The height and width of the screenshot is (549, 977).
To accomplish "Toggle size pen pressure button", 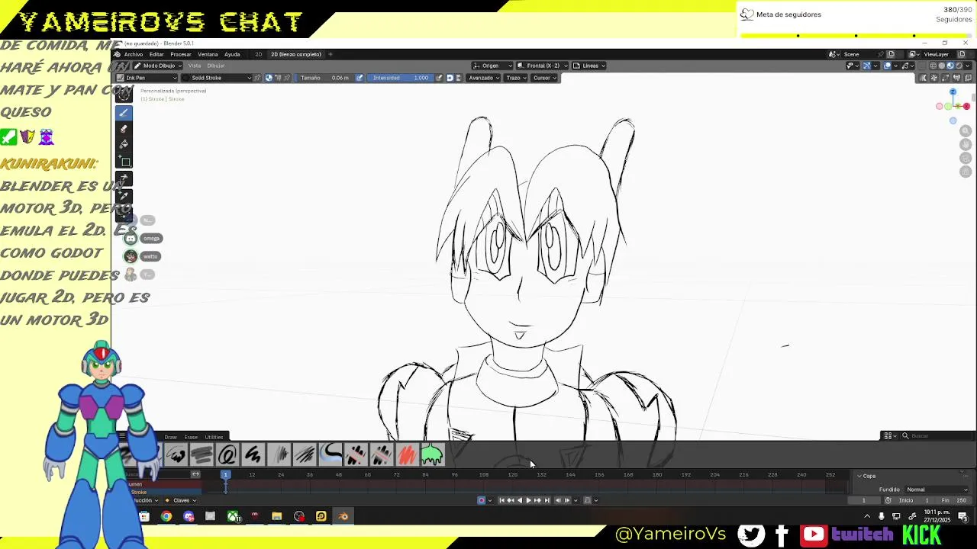I will click(x=360, y=78).
